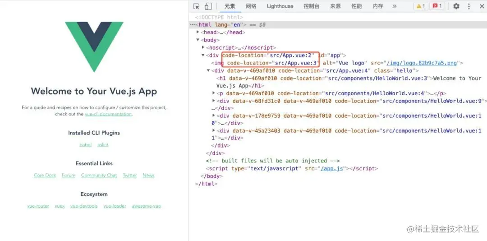The height and width of the screenshot is (241, 487).
Task: Open the vue-cli documentation link
Action: coord(108,114)
